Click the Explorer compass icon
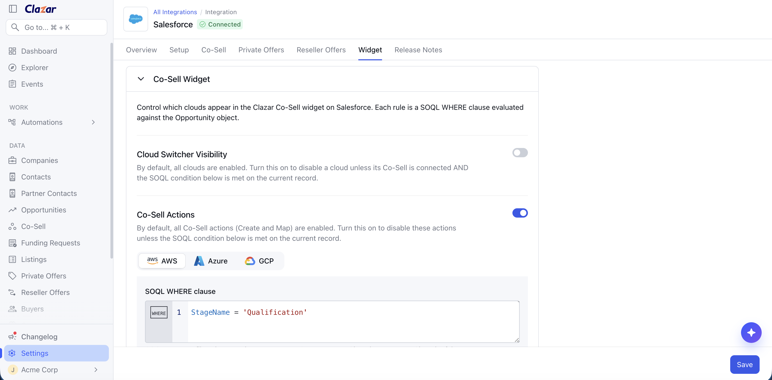772x380 pixels. click(x=12, y=67)
